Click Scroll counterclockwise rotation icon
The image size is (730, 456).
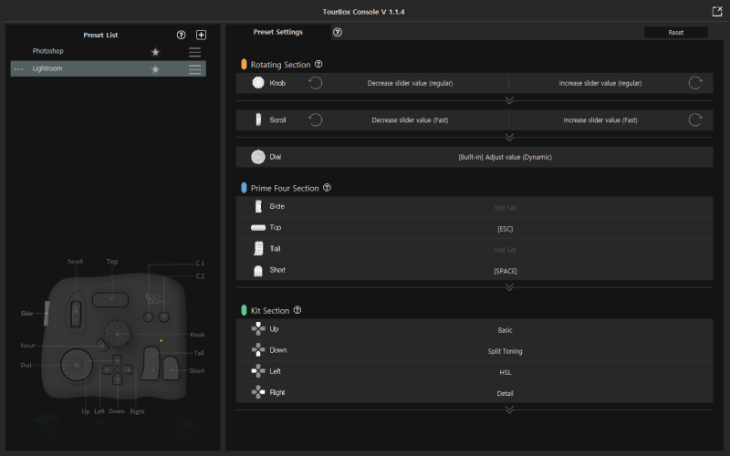point(315,119)
